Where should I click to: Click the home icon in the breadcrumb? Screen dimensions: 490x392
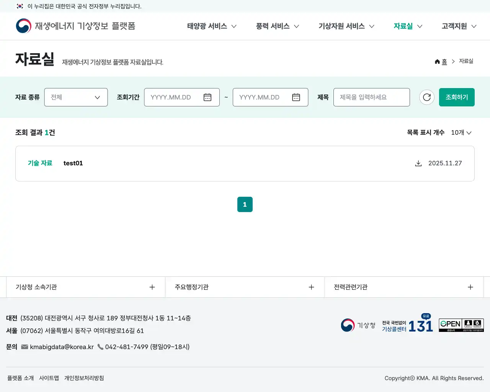(x=437, y=61)
